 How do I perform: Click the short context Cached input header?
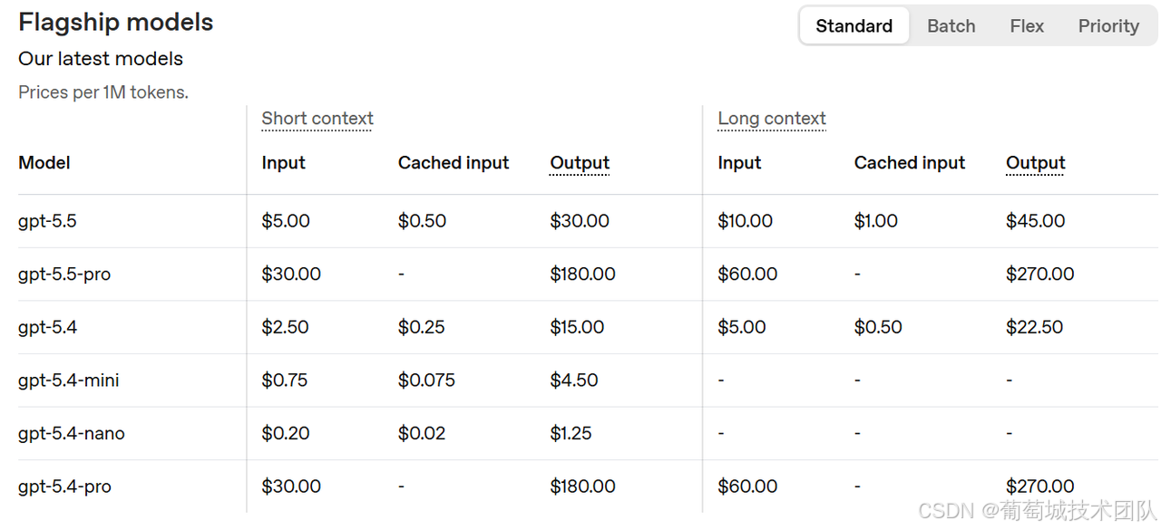point(454,163)
